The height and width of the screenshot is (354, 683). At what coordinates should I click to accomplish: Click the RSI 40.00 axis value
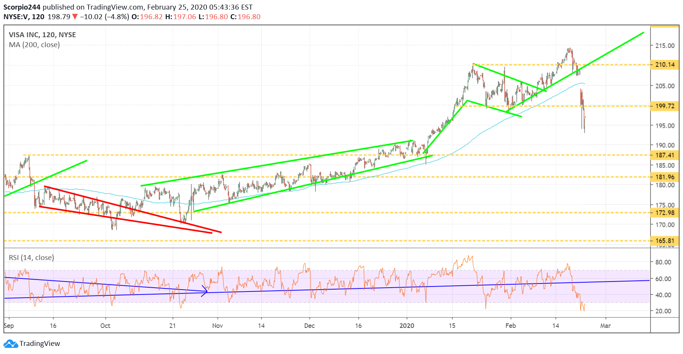tap(663, 295)
